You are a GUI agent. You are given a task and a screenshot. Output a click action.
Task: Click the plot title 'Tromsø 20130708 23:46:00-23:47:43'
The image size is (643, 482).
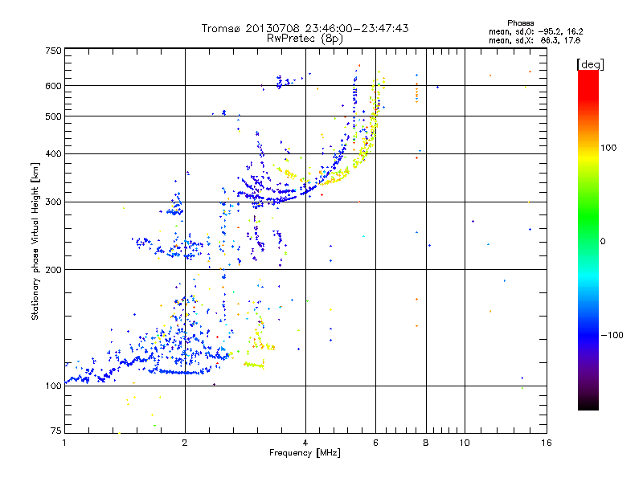[x=305, y=28]
